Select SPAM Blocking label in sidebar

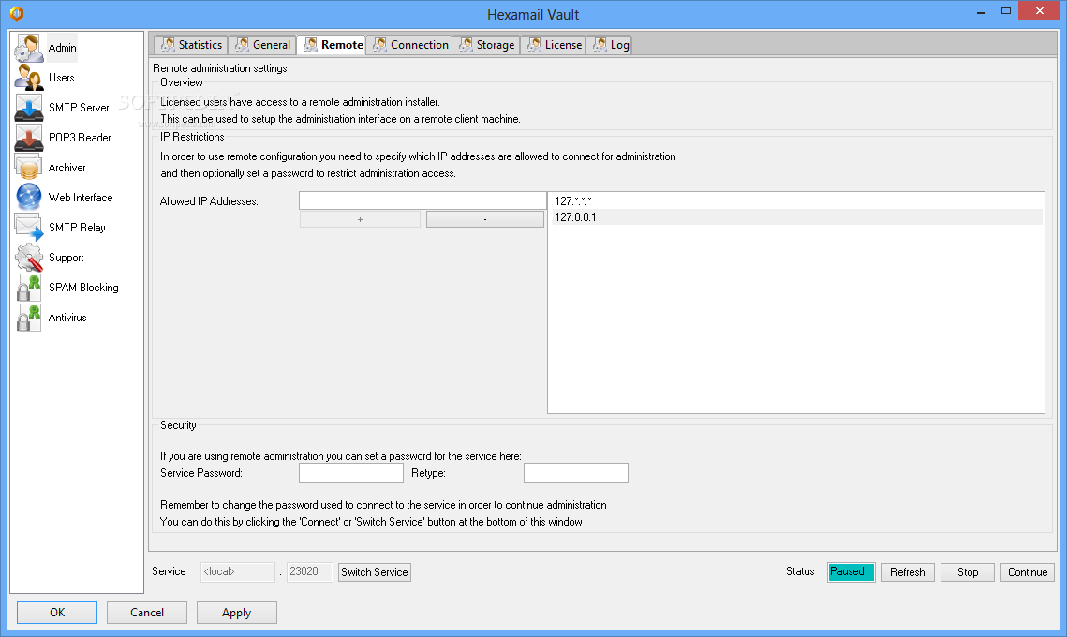tap(83, 288)
